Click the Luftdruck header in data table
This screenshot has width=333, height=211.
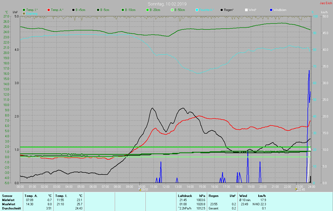tap(185, 196)
